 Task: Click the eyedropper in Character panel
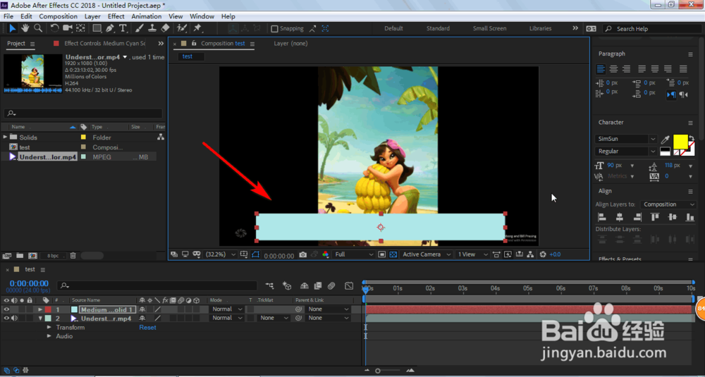click(666, 140)
